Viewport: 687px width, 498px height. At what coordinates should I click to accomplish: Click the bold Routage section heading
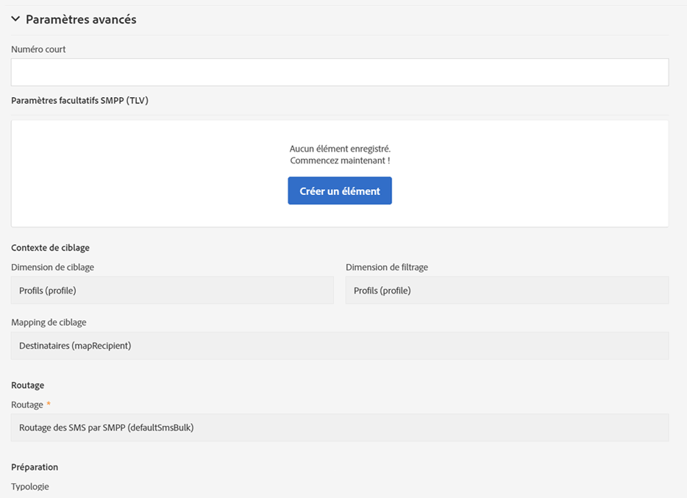[28, 385]
